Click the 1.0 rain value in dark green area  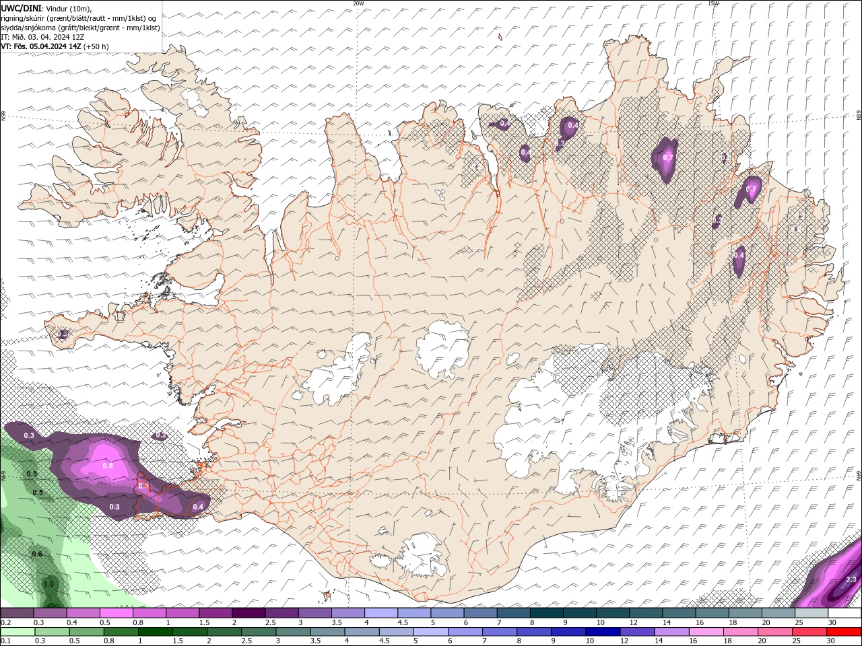pyautogui.click(x=48, y=584)
